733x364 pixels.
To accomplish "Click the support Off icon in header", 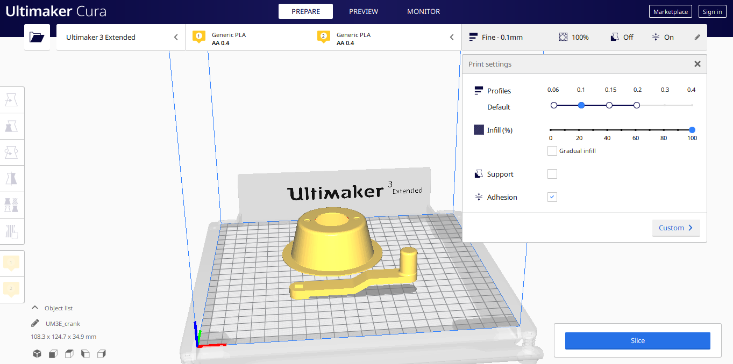I will click(x=615, y=37).
